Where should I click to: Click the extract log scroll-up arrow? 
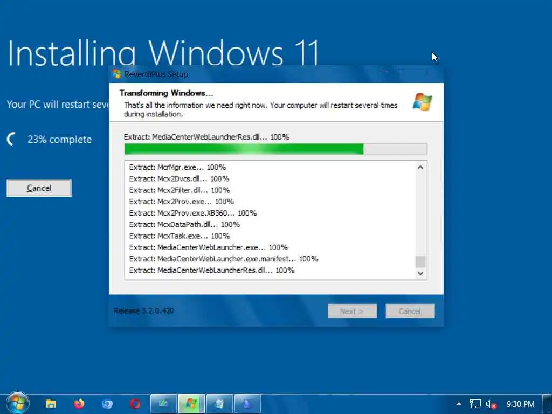point(420,168)
